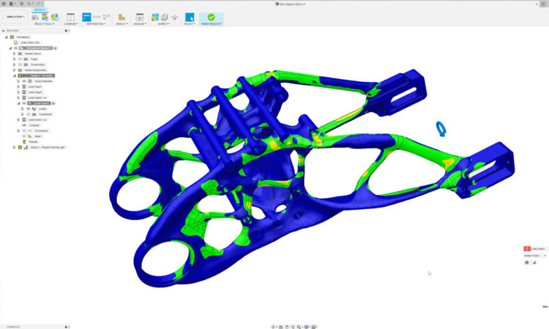Select Load Case1 in browser tree
549x329 pixels.
click(x=35, y=87)
